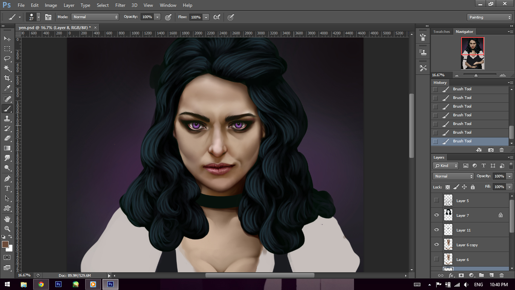Select the Horizontal Type tool
The width and height of the screenshot is (515, 290).
(x=7, y=188)
